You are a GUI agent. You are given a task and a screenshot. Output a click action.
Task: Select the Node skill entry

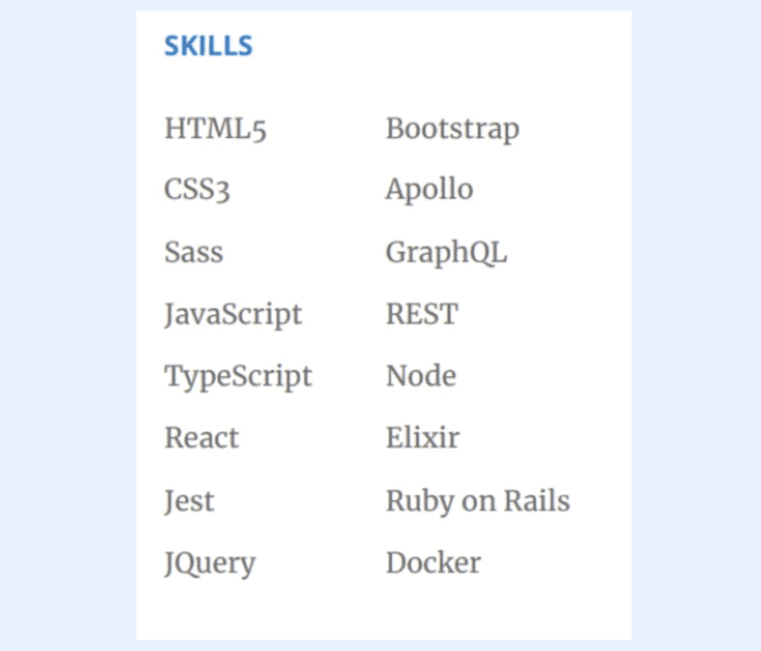tap(421, 376)
